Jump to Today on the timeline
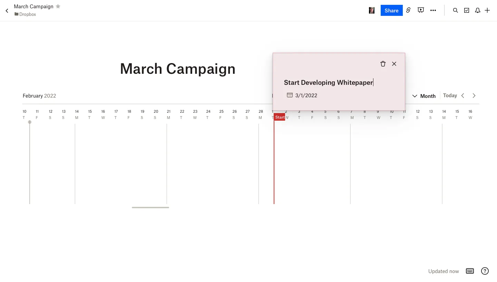 click(x=450, y=95)
